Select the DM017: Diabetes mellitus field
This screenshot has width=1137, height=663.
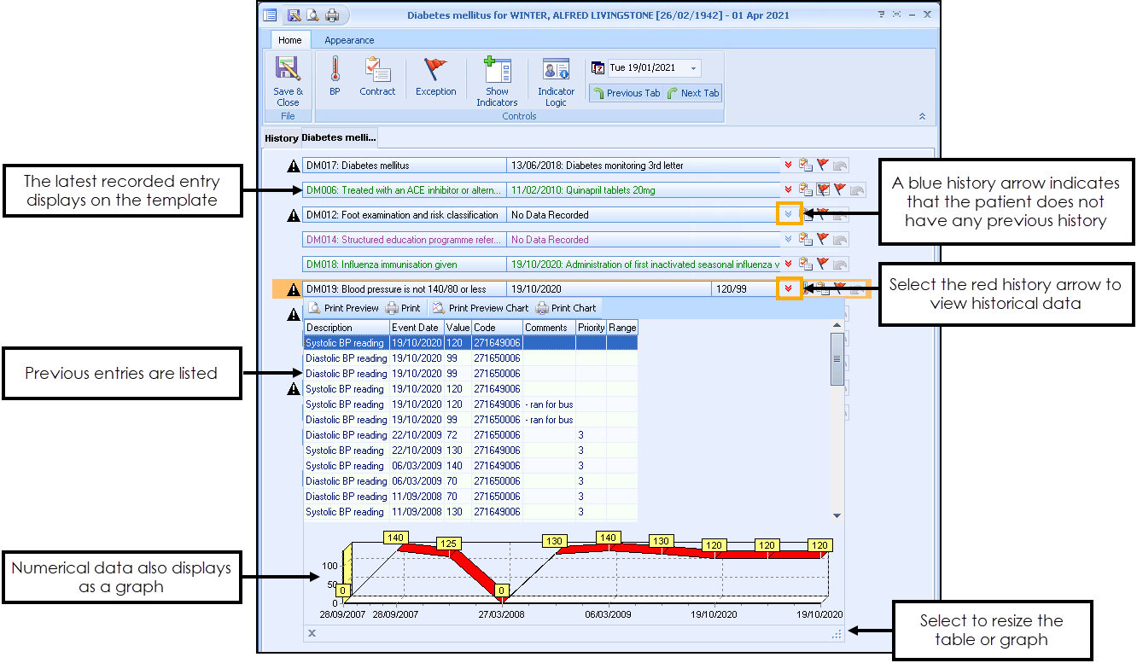point(405,166)
